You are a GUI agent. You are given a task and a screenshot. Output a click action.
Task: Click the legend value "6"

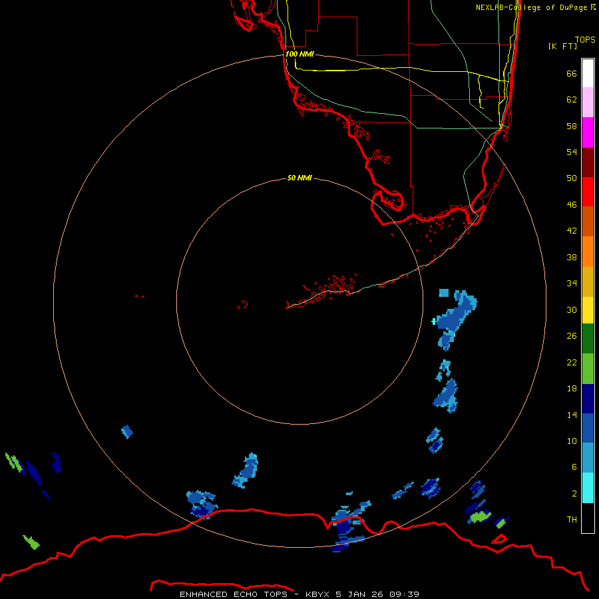pyautogui.click(x=574, y=467)
